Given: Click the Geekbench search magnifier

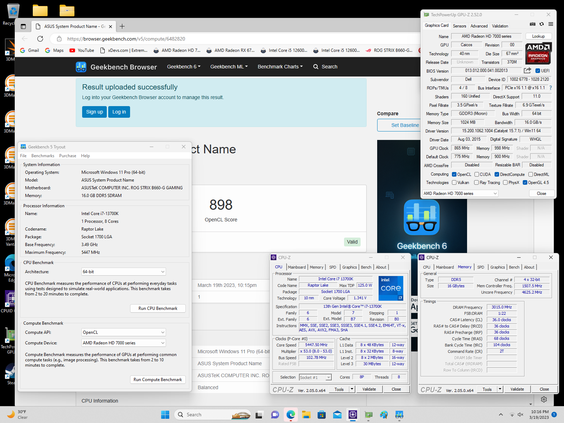Looking at the screenshot, I should click(316, 67).
